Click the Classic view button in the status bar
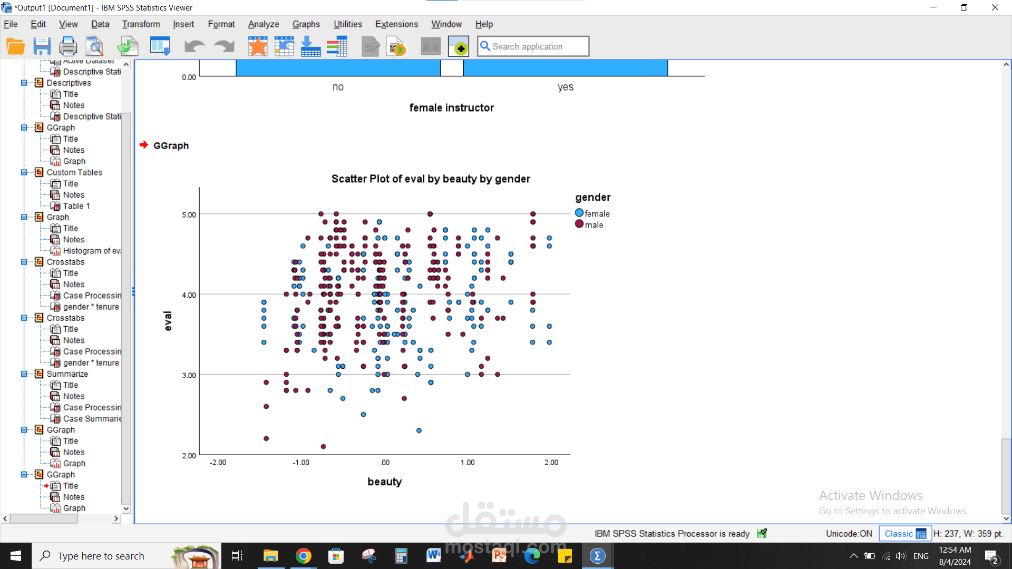Viewport: 1012px width, 569px height. tap(904, 533)
